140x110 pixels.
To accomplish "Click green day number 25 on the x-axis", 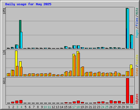I will coord(107,107).
